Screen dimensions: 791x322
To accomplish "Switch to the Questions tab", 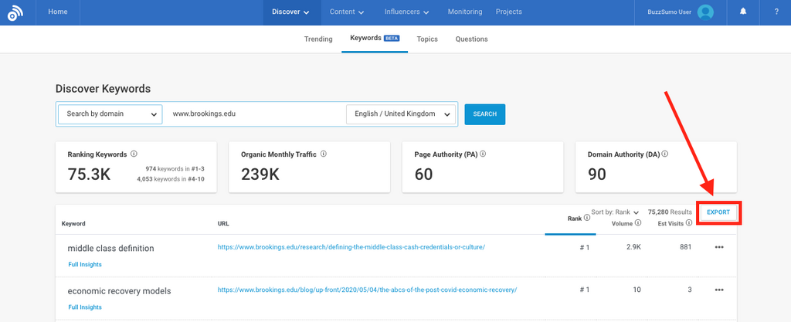I will pos(471,39).
